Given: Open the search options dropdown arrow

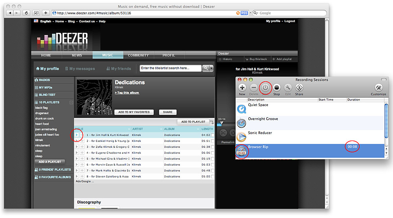Looking at the screenshot, I should (211, 68).
